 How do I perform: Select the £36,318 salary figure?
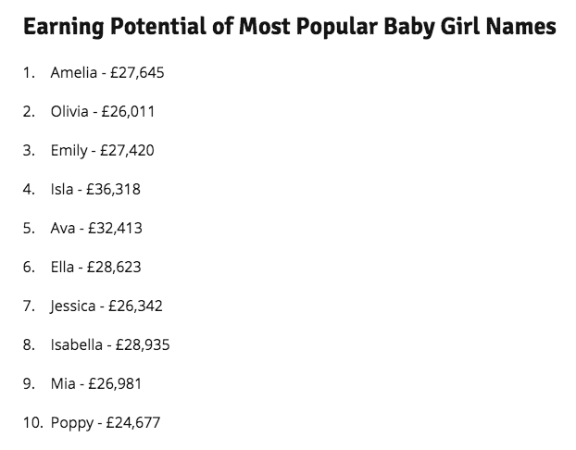(114, 189)
